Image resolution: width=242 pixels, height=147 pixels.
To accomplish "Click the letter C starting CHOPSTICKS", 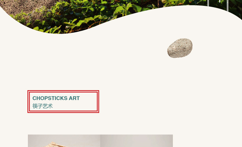I will point(34,98).
